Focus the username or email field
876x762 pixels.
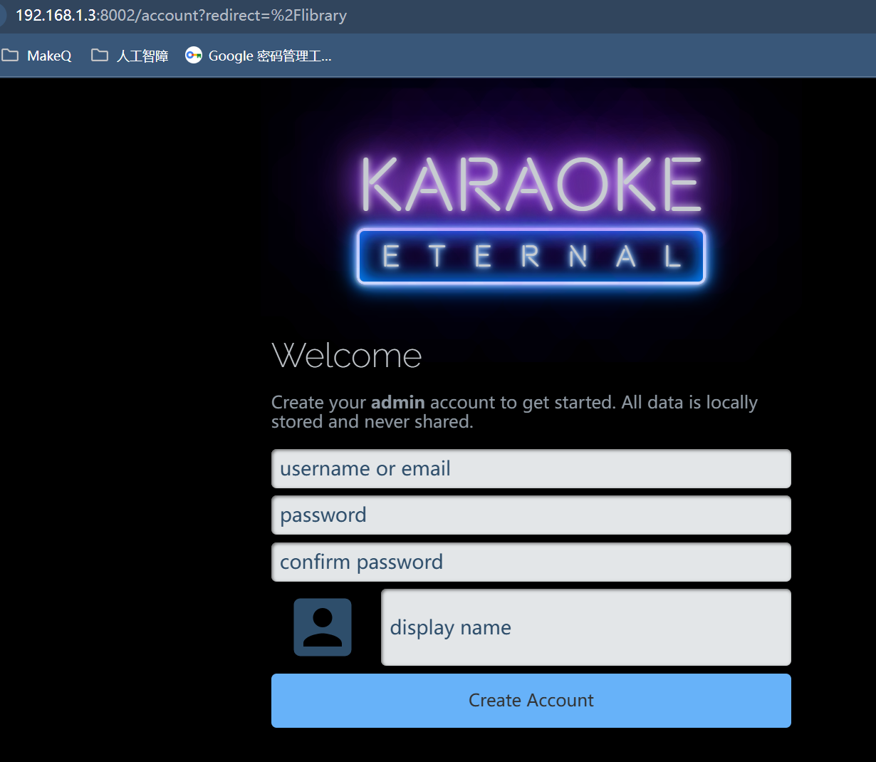point(531,468)
